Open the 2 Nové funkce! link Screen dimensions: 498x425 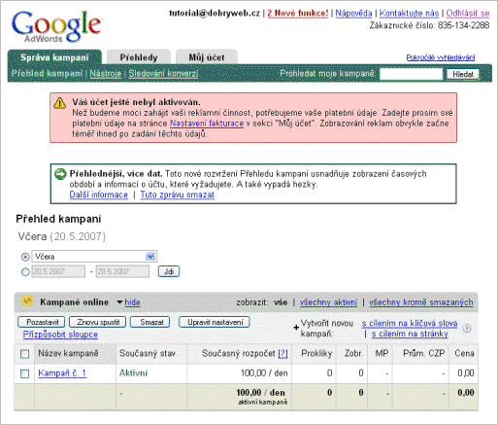[298, 14]
